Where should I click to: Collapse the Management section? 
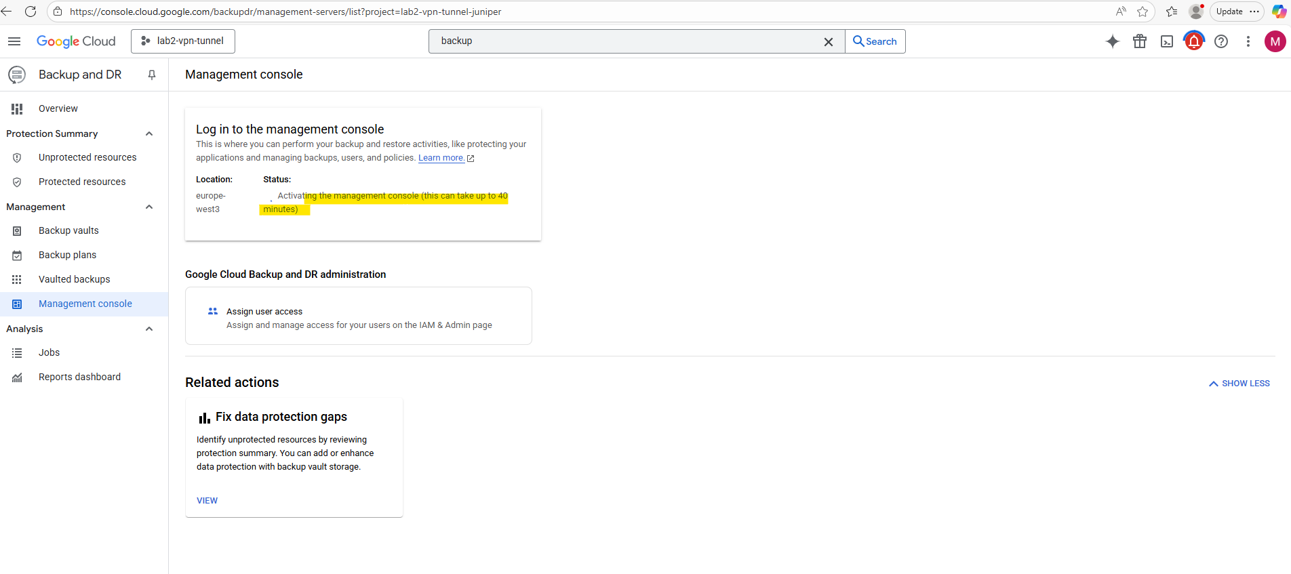tap(149, 207)
